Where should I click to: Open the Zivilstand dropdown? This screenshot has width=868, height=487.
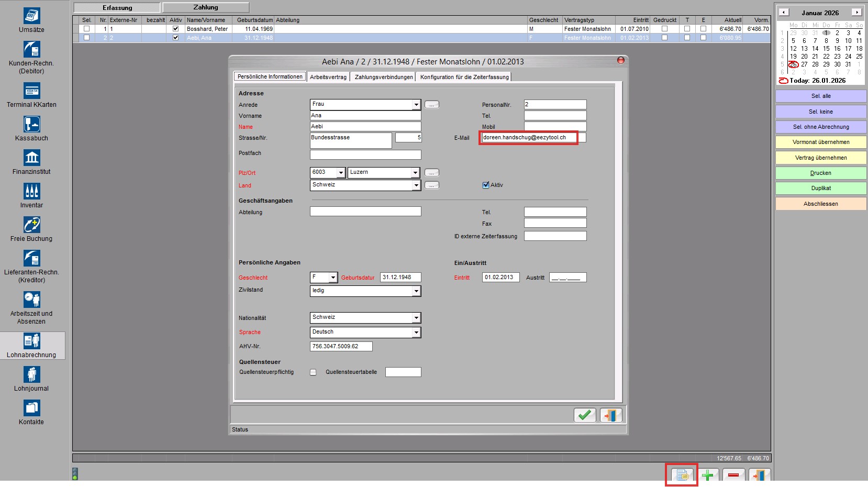point(416,291)
